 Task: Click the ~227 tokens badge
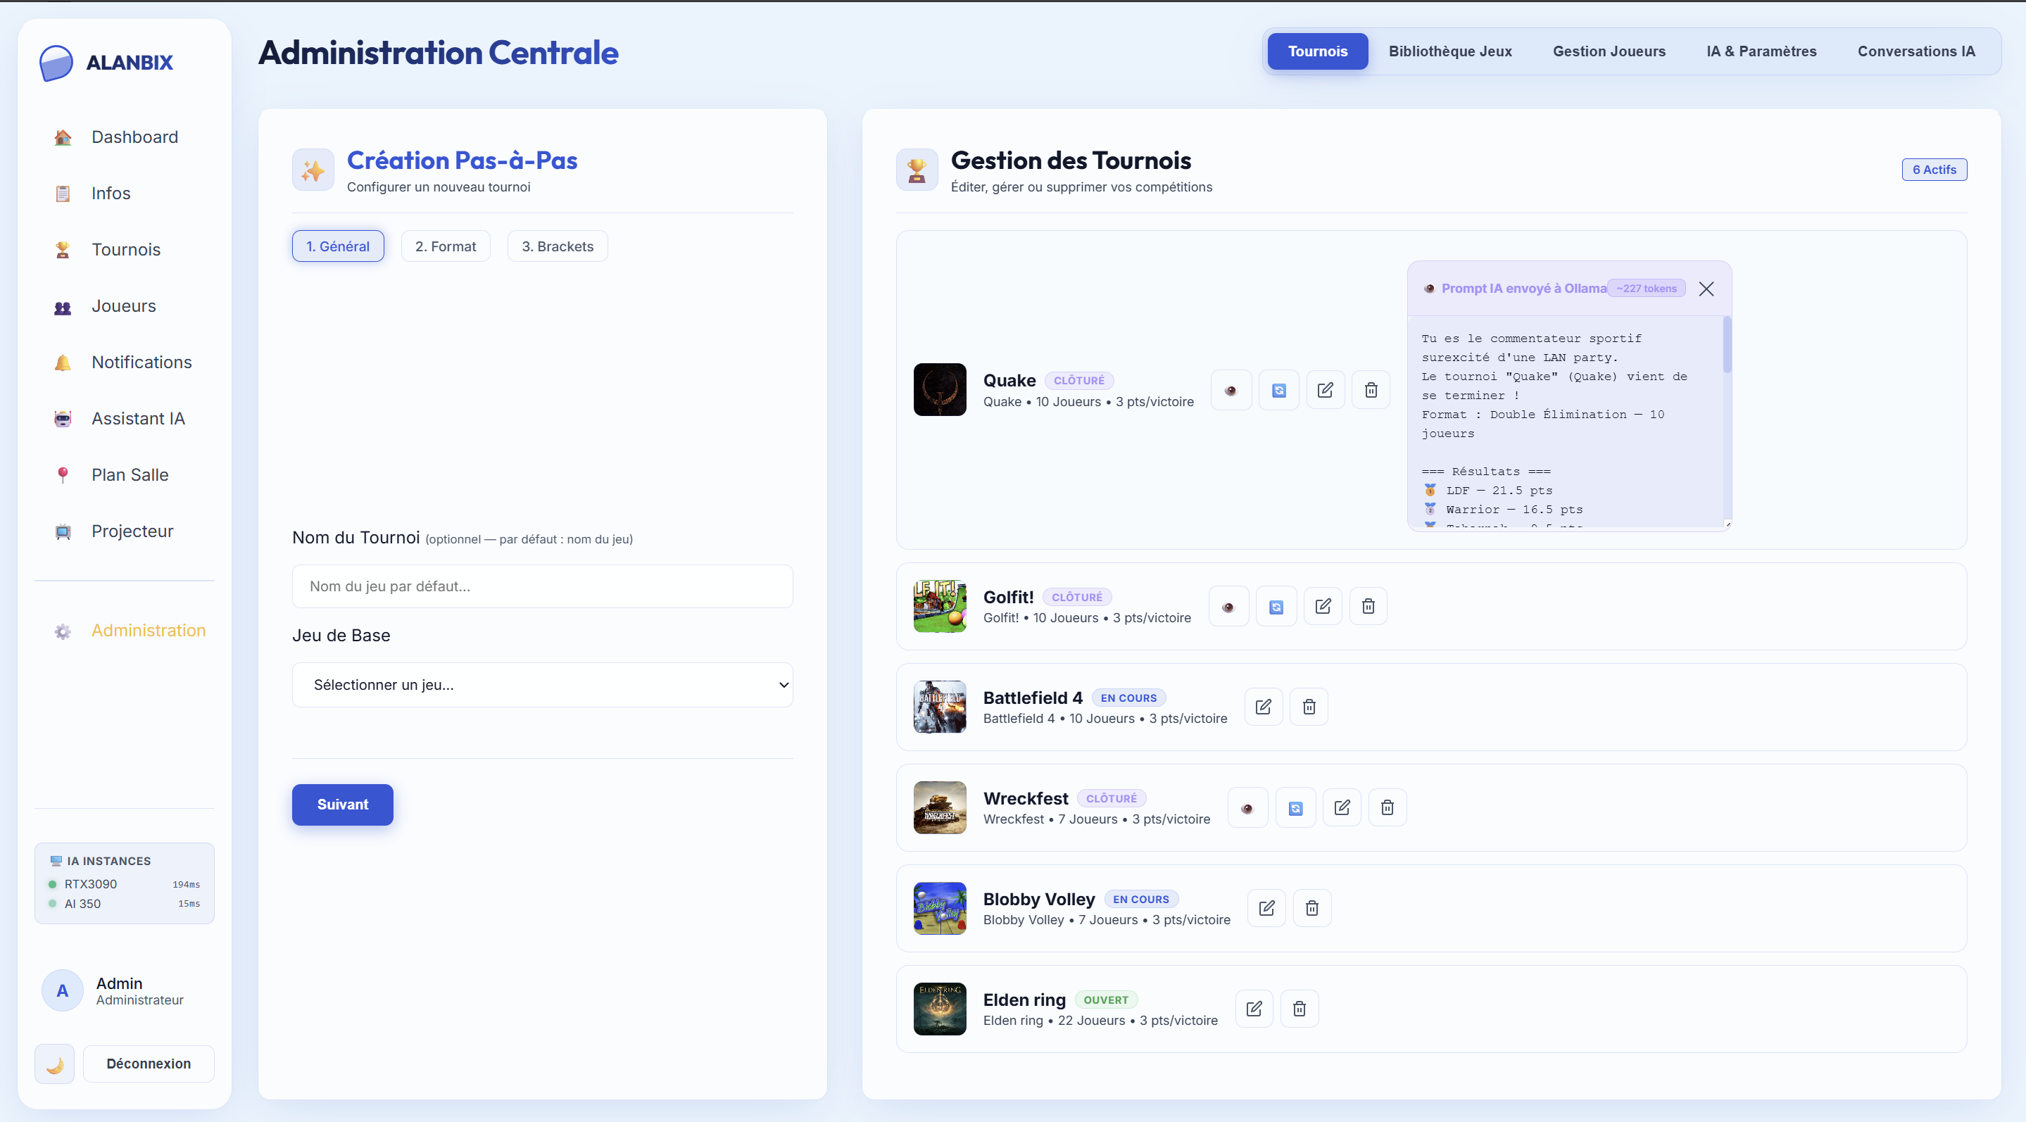coord(1646,289)
